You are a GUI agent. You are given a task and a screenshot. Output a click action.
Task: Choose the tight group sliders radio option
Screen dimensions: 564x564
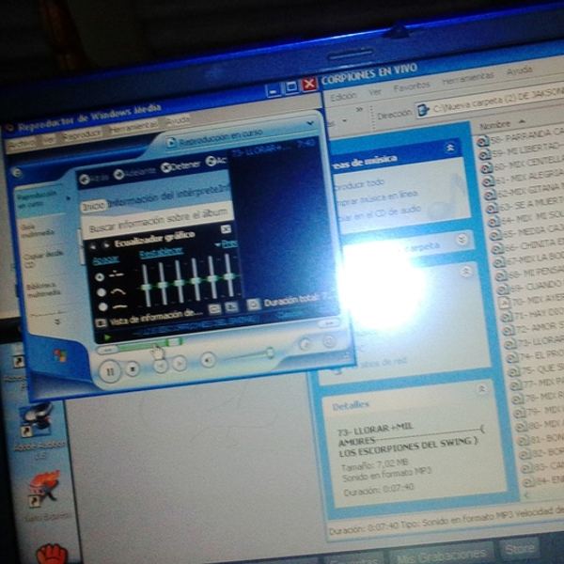[103, 306]
